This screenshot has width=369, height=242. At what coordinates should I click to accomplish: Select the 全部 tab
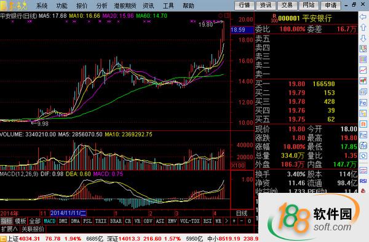pos(35,221)
